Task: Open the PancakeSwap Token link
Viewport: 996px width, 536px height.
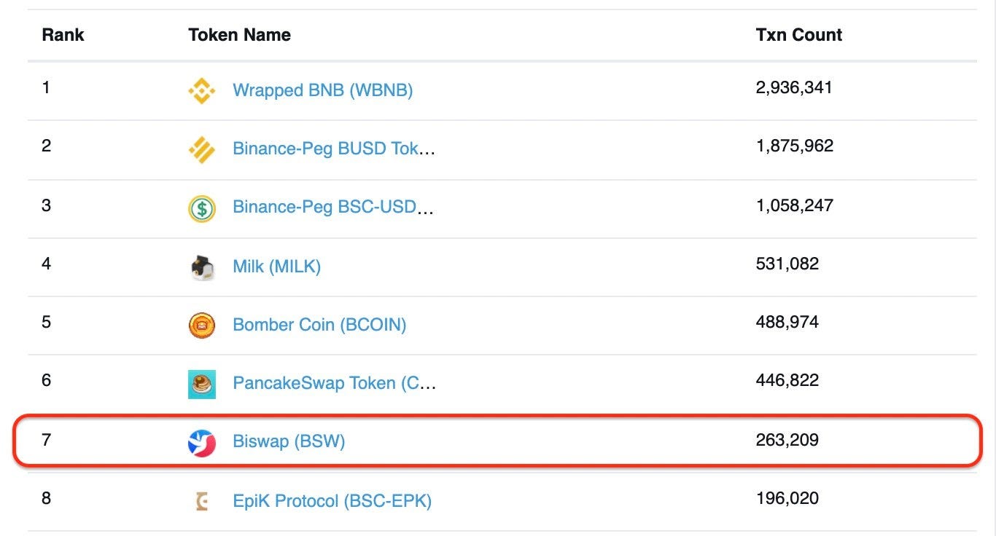Action: (x=334, y=383)
